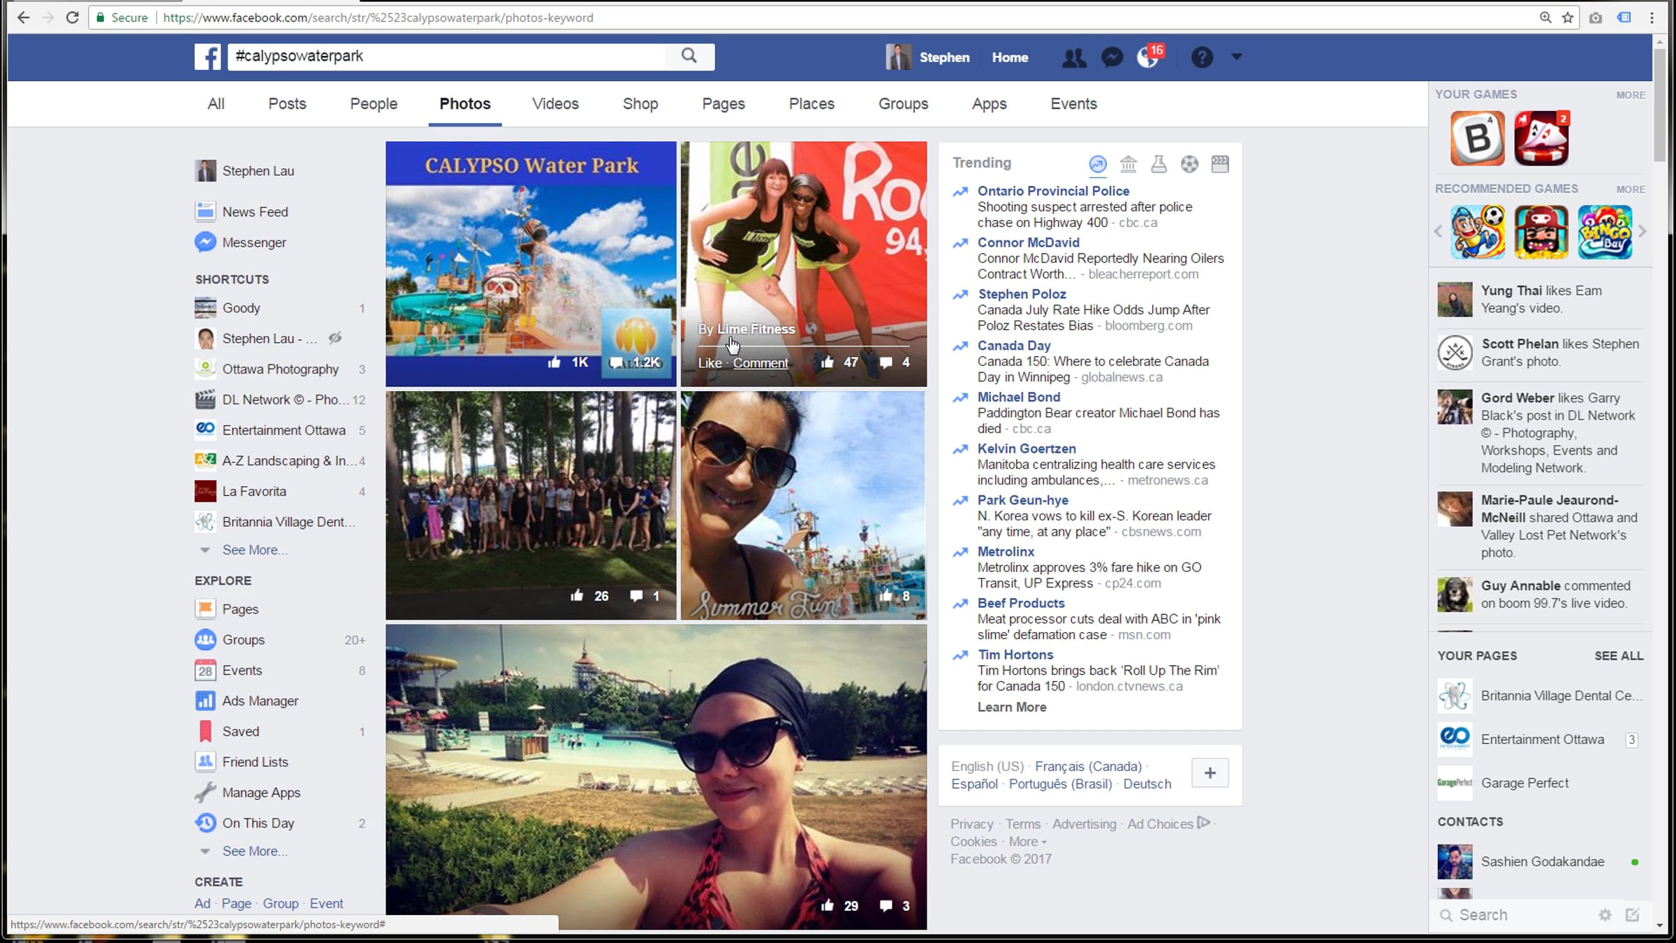Open See All for Your Pages
This screenshot has height=943, width=1676.
[1619, 656]
